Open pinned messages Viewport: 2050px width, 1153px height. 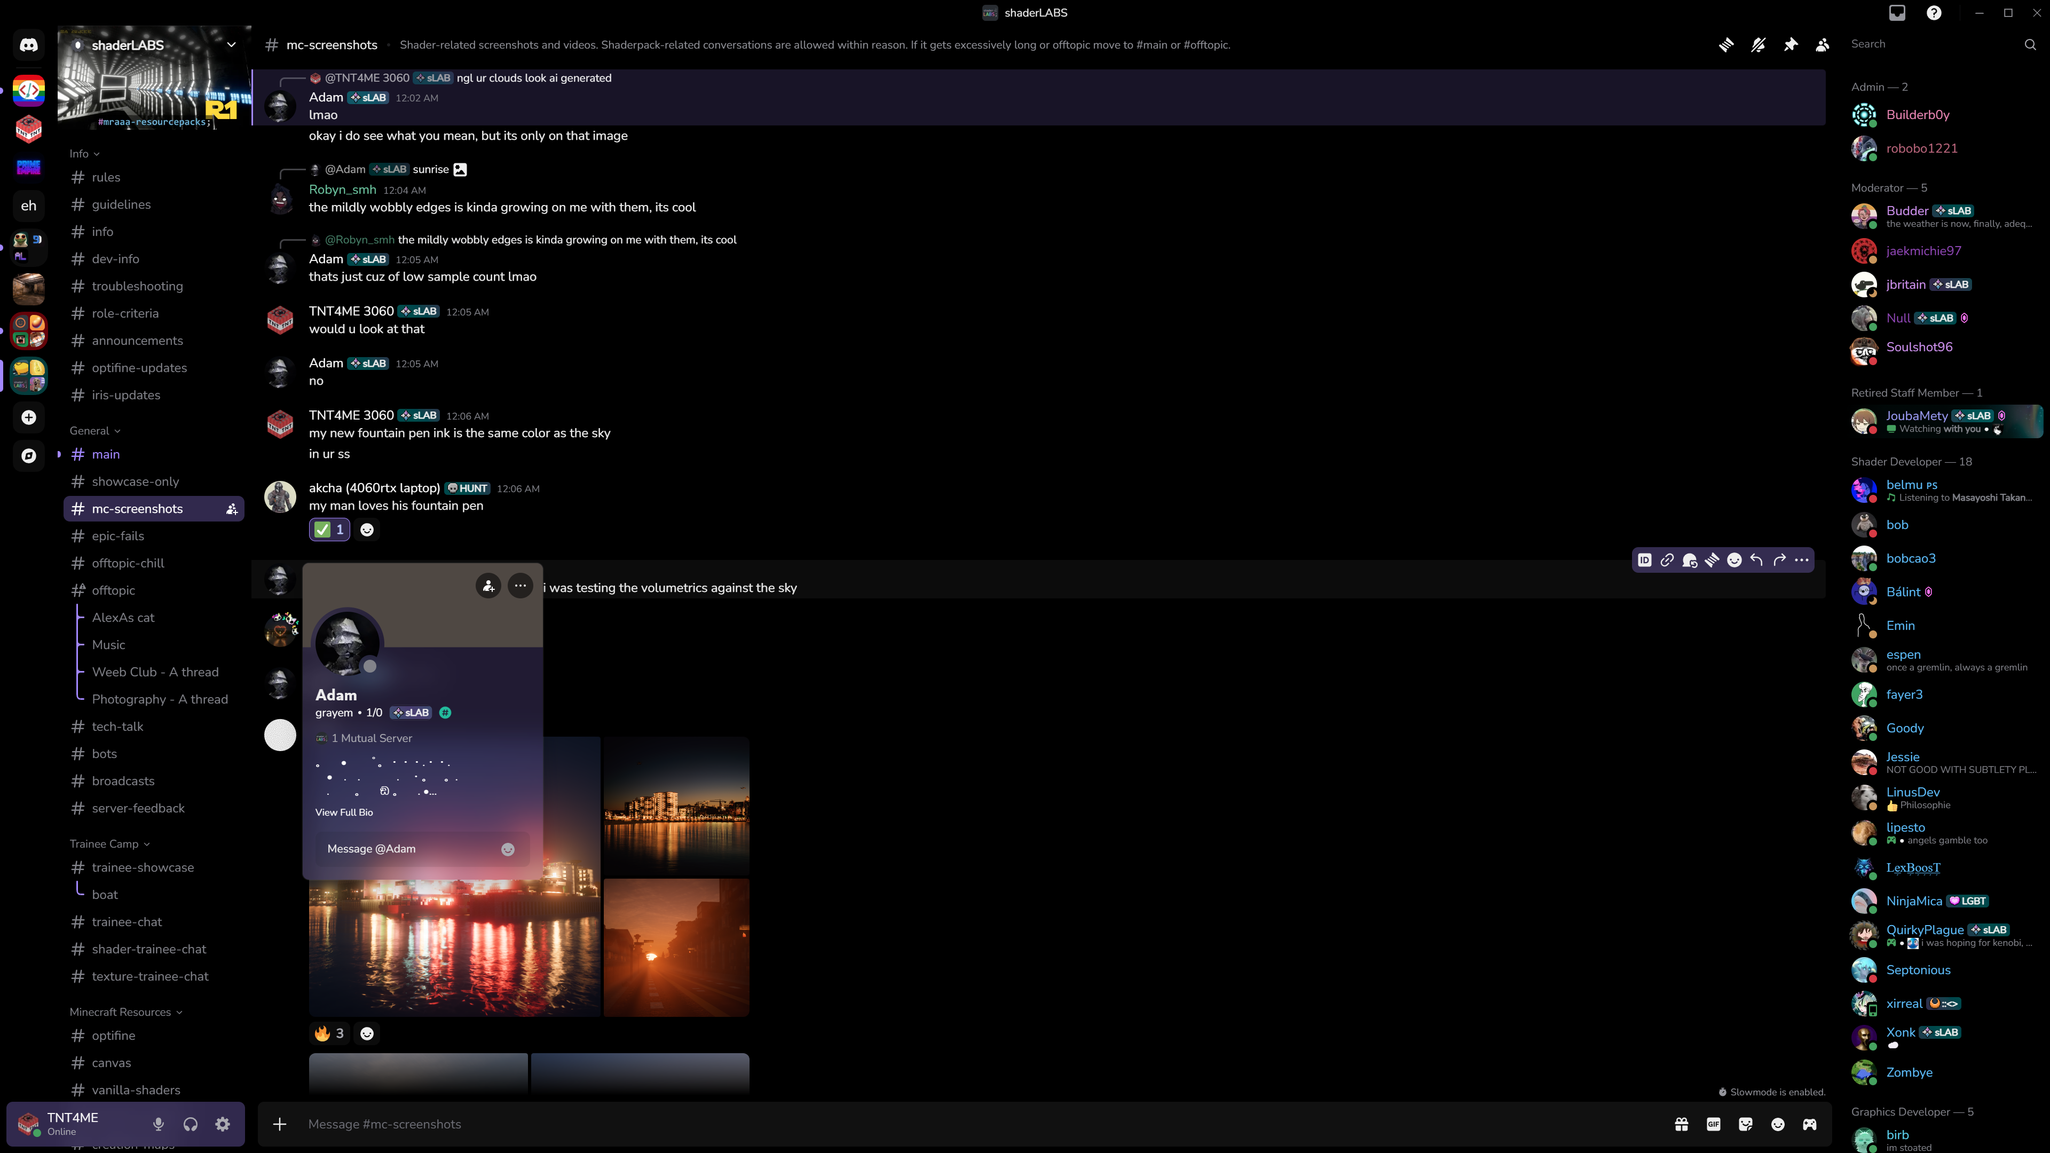(1791, 44)
